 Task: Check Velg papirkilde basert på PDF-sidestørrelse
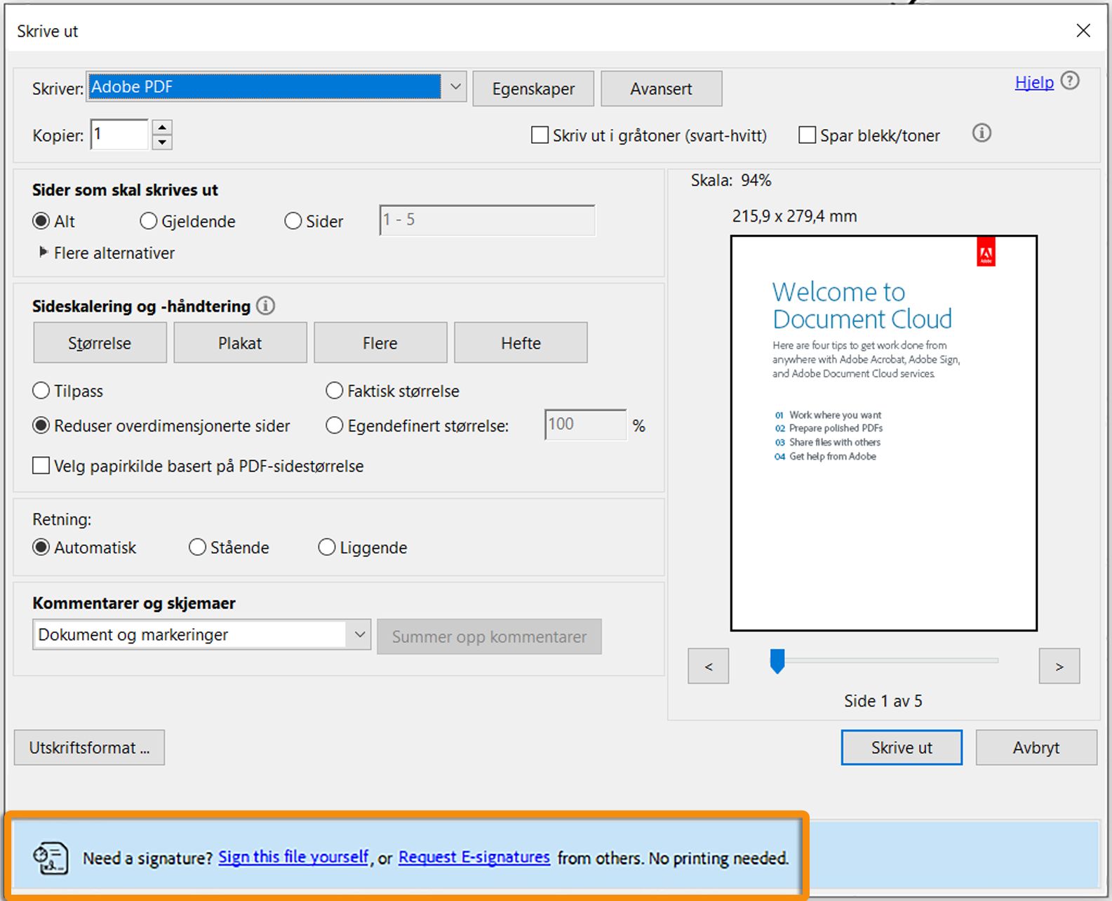point(41,466)
